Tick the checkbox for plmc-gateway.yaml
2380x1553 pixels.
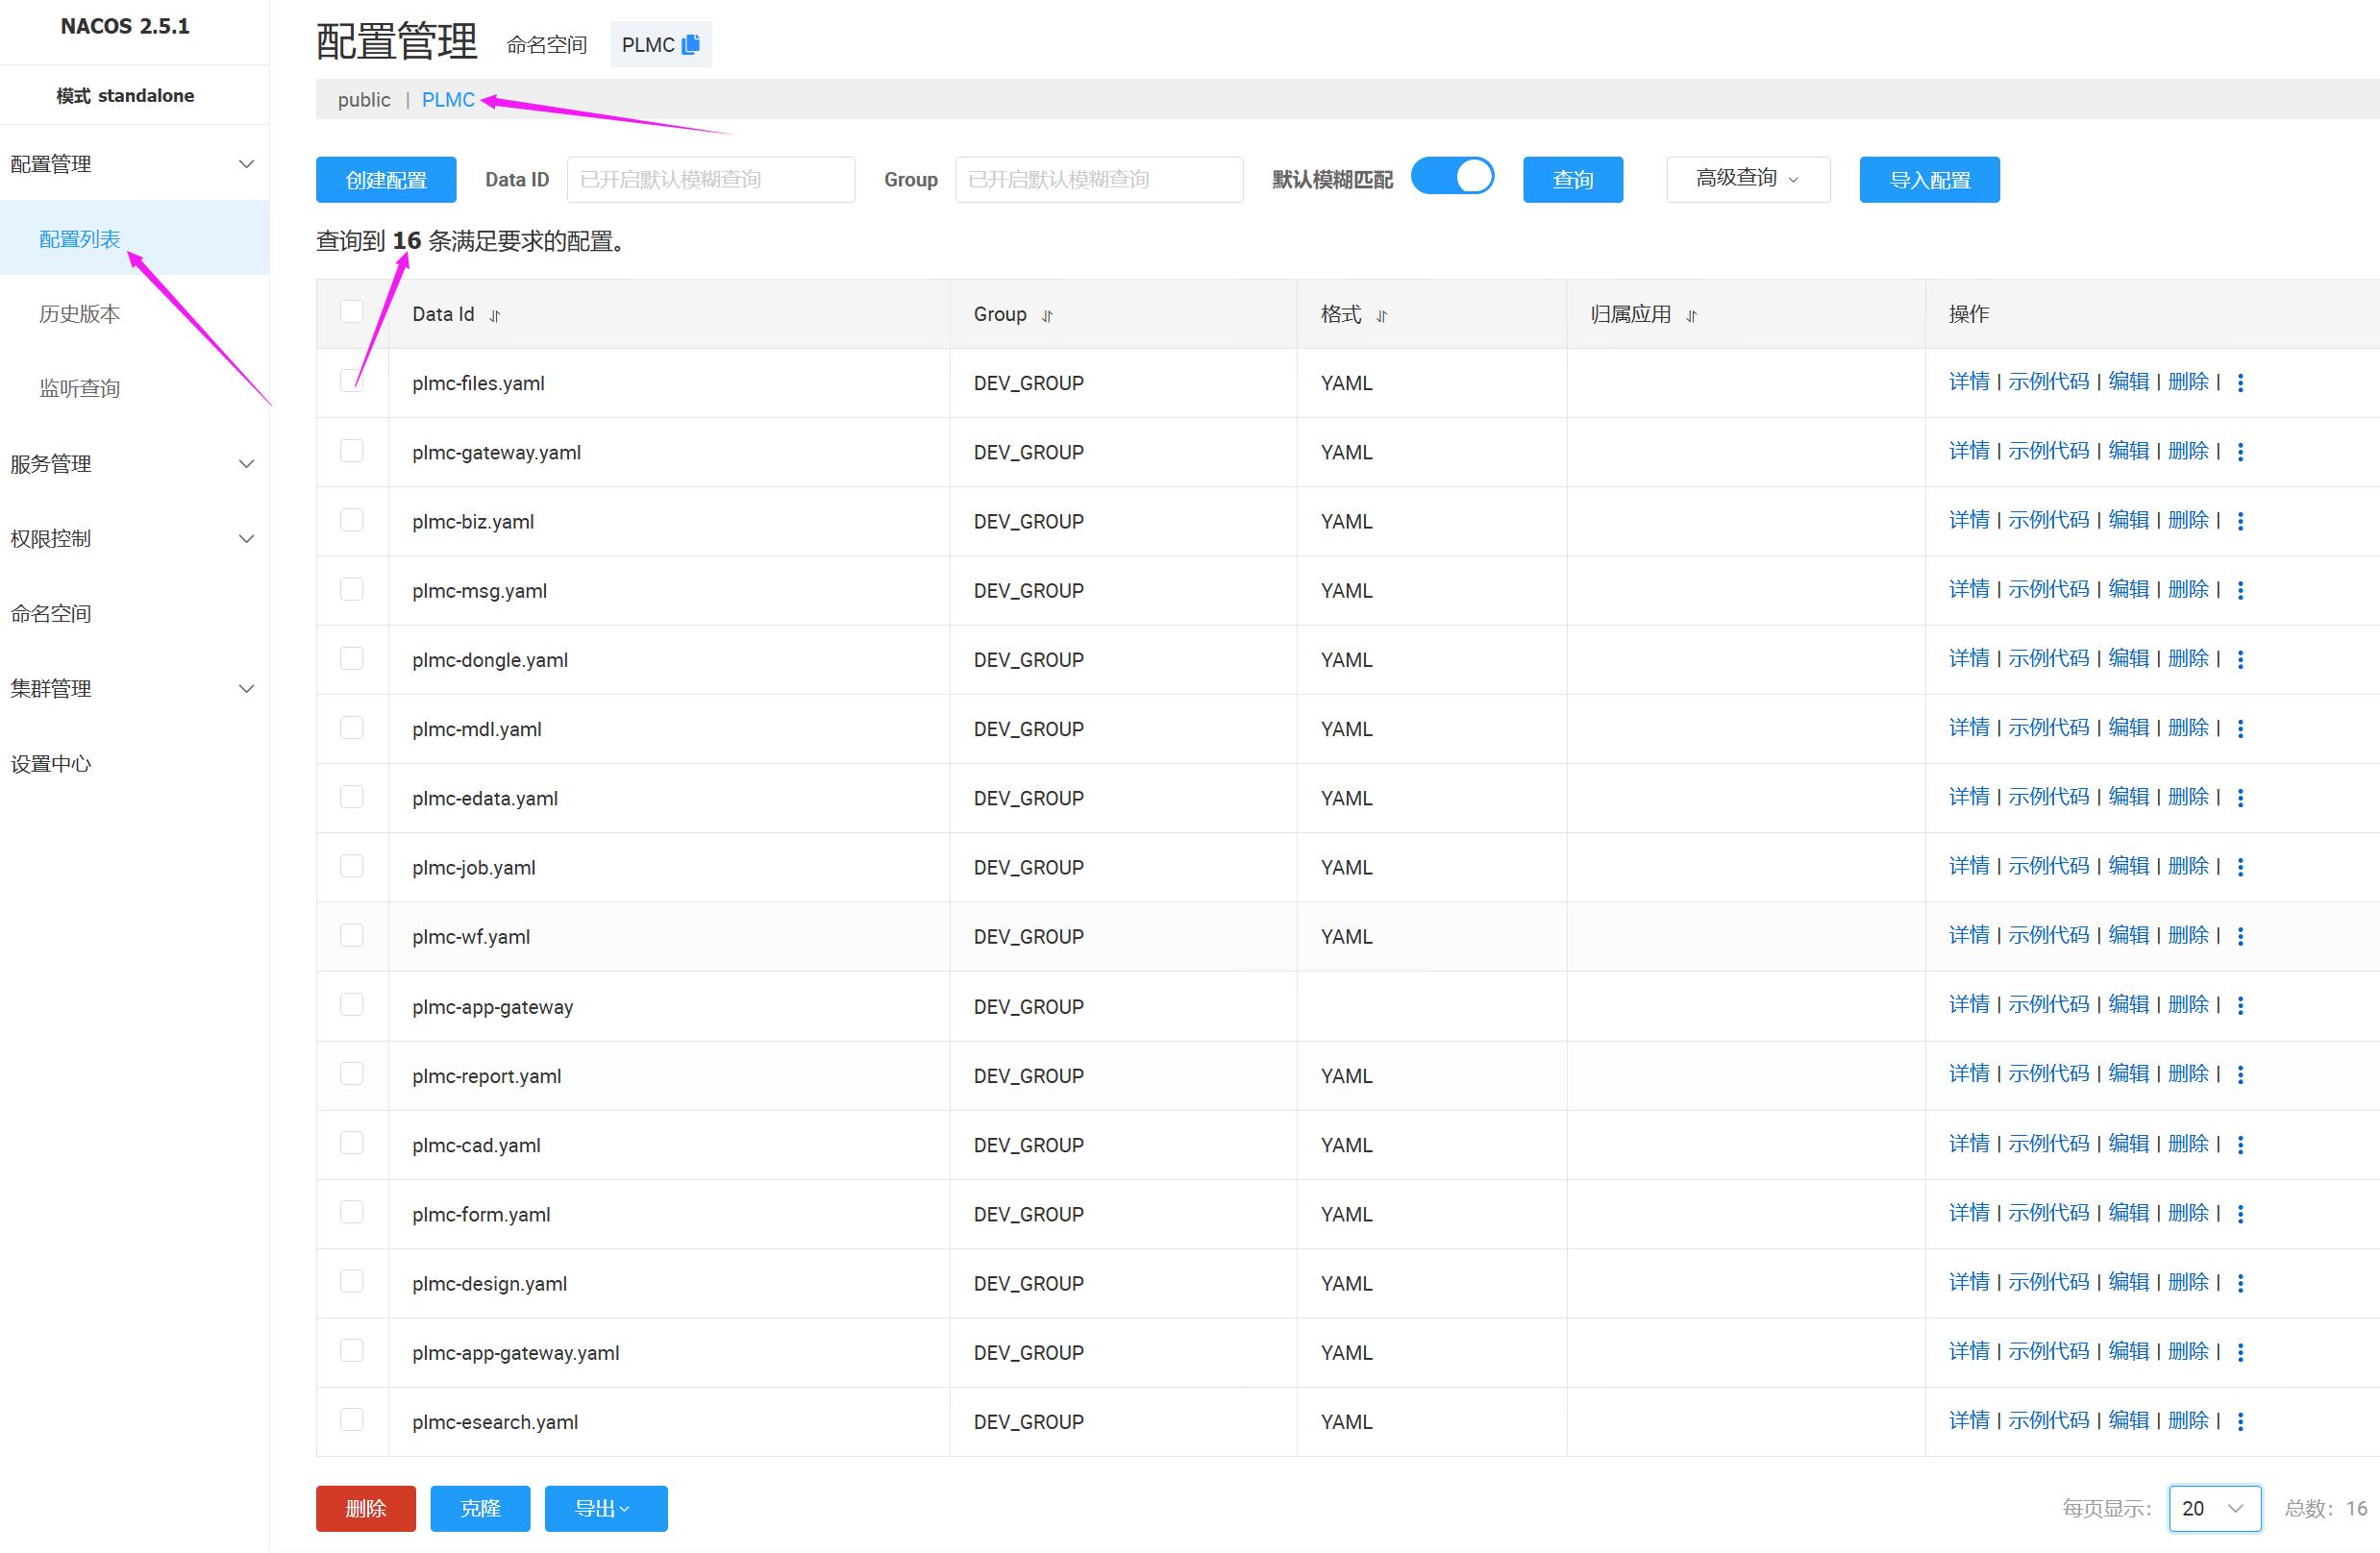(x=351, y=451)
